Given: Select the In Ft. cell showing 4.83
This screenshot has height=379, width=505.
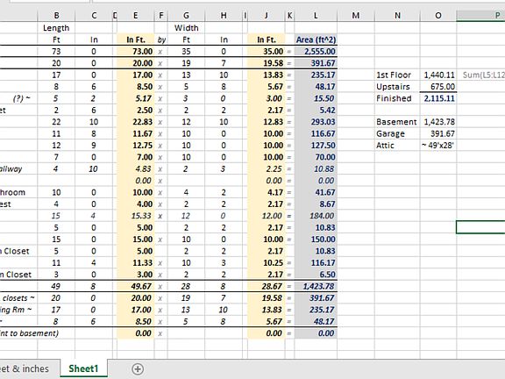Looking at the screenshot, I should 136,168.
